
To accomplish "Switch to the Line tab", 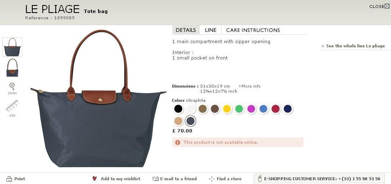I will pos(210,30).
